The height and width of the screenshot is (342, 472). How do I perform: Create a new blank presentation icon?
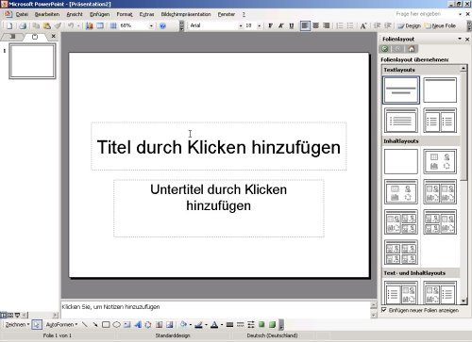pos(9,26)
